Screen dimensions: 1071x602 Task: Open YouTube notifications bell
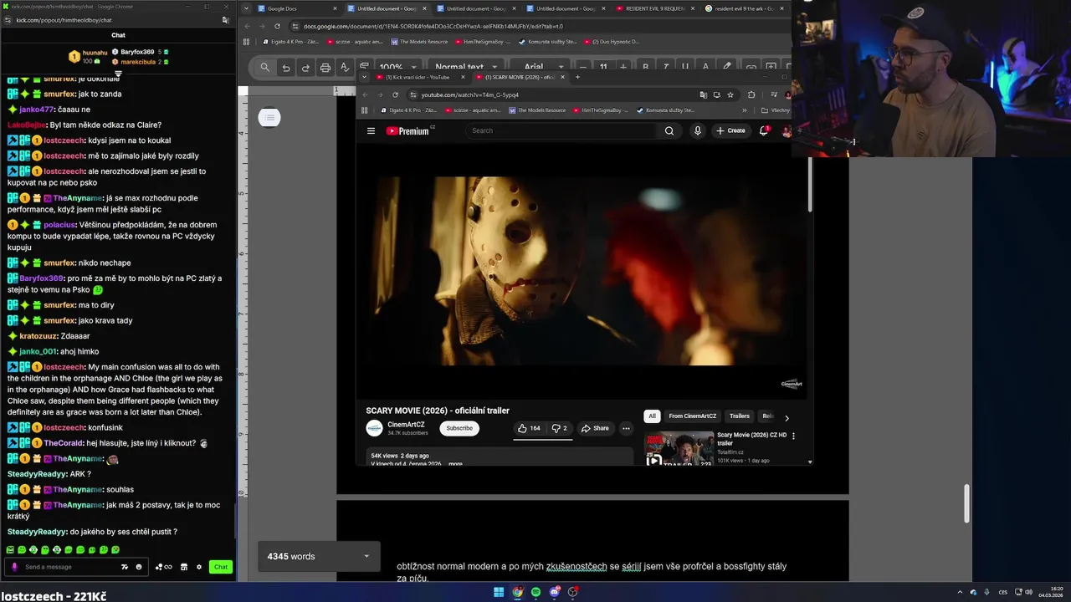pos(764,130)
